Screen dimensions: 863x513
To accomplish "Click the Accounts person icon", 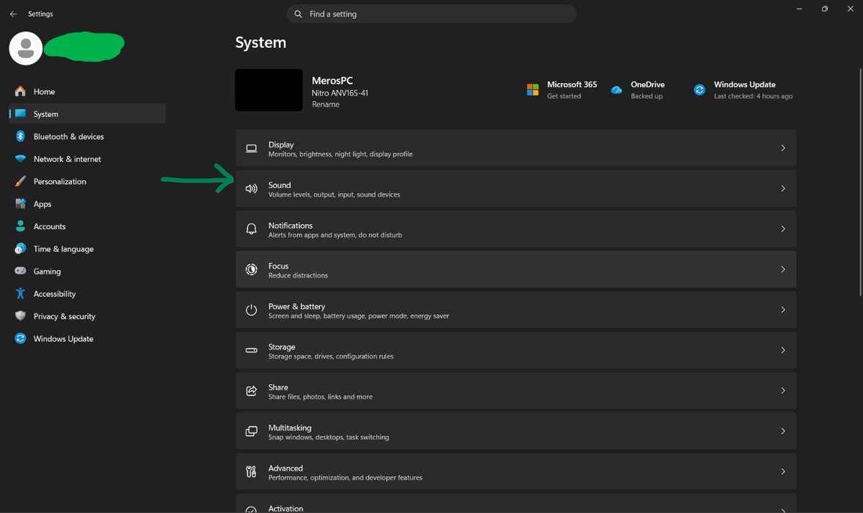I will 20,226.
